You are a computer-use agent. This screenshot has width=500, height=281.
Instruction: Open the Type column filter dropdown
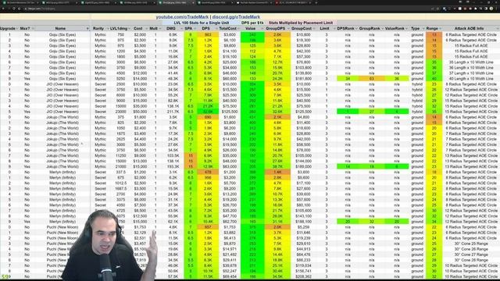423,29
